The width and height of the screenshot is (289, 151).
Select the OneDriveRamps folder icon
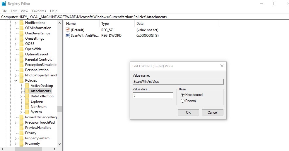[22, 33]
